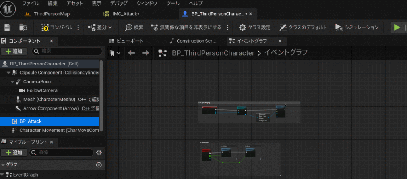Open the ヘルプ menu

pyautogui.click(x=196, y=3)
